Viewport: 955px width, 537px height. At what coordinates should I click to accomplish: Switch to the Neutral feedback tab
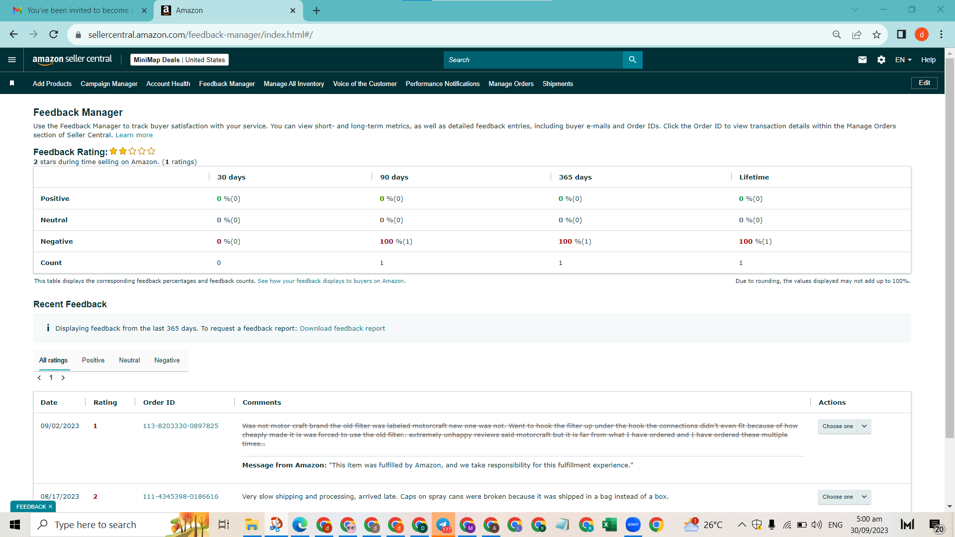pos(129,360)
